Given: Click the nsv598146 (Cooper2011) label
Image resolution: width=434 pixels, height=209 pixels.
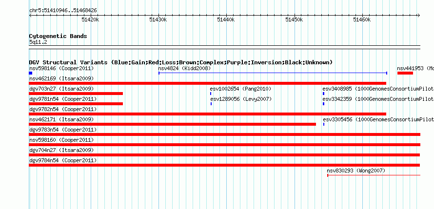Looking at the screenshot, I should [61, 68].
